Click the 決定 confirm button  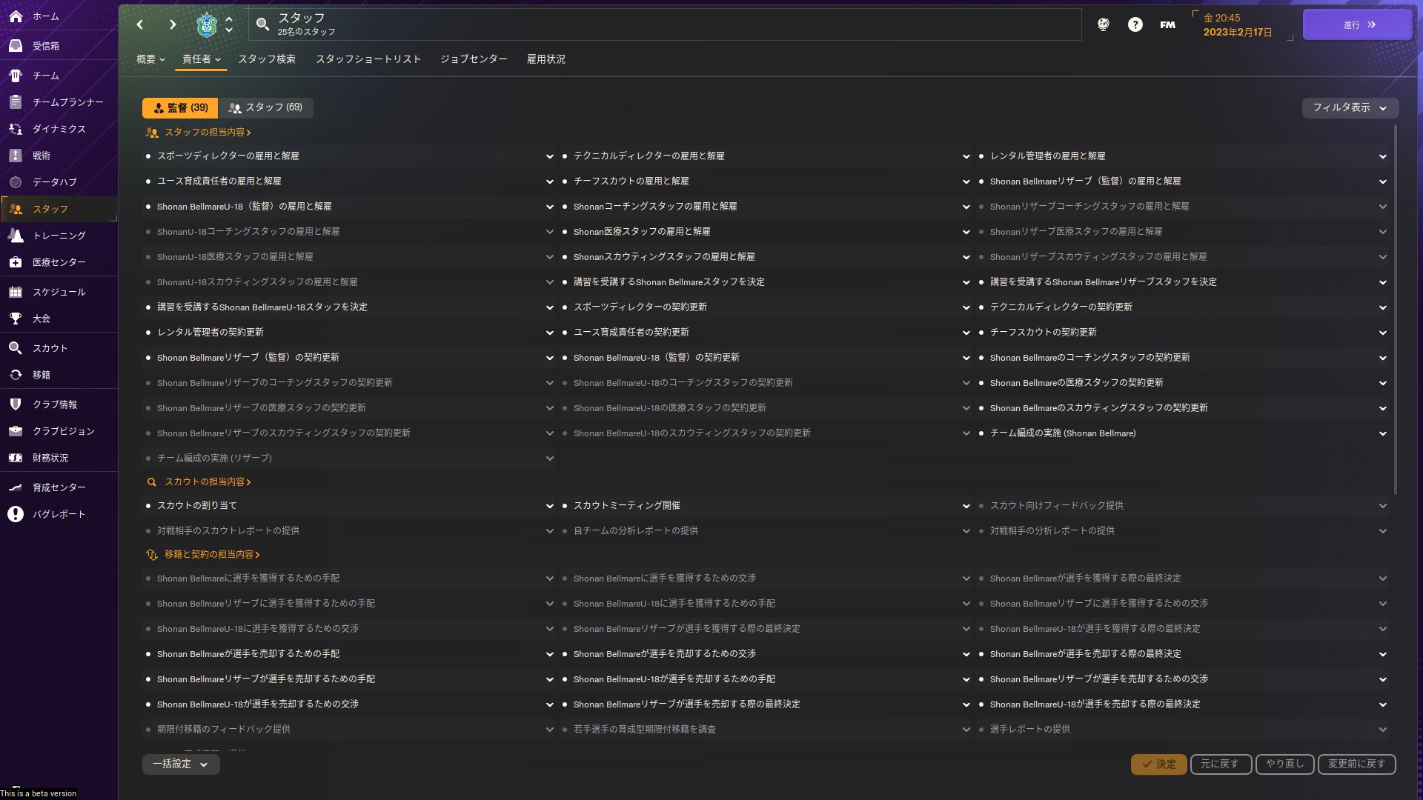point(1158,764)
